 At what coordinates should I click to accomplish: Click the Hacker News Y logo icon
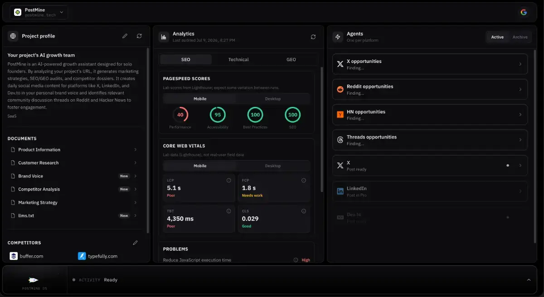[340, 115]
